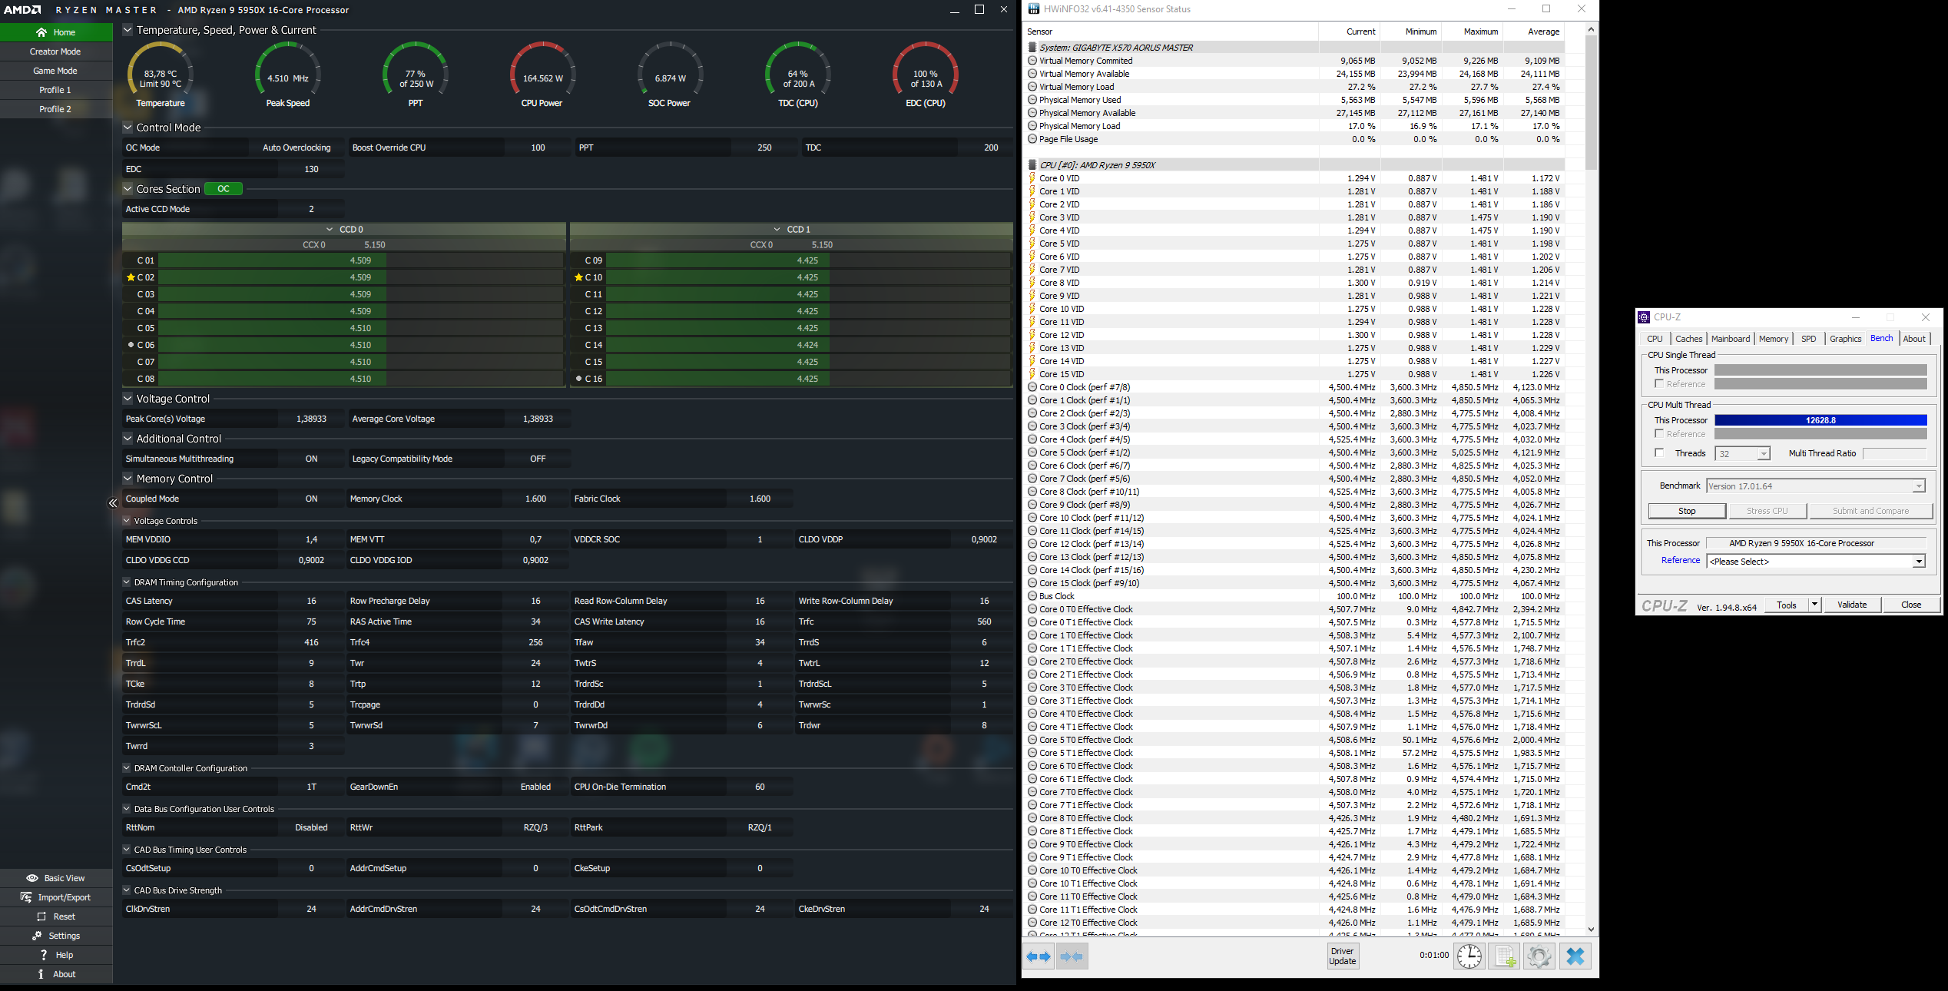1948x991 pixels.
Task: Tick the Threads checkbox in CPU-Z
Action: pyautogui.click(x=1659, y=453)
